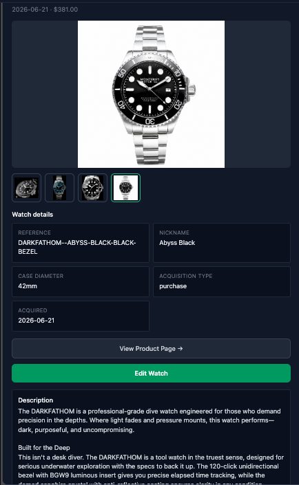Viewport: 299px width, 485px height.
Task: Click the date and price line at top
Action: coord(45,10)
